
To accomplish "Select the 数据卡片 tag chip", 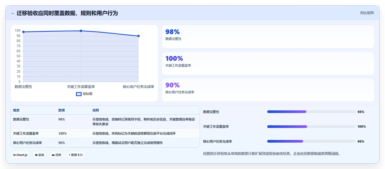I will pos(76,155).
